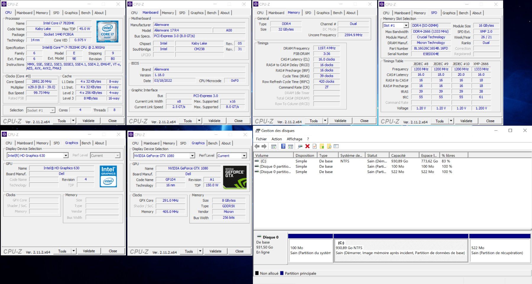Screen dimensions: 532x284
Task: Click the Disque 0 disk icon in the lower pane
Action: pyautogui.click(x=259, y=237)
